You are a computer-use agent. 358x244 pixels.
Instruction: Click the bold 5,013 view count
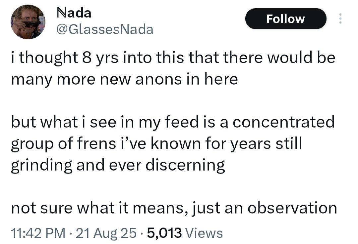(x=164, y=233)
